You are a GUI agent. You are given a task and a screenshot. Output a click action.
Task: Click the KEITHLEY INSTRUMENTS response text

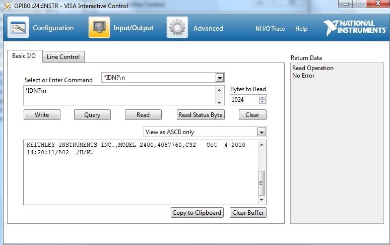(136, 145)
